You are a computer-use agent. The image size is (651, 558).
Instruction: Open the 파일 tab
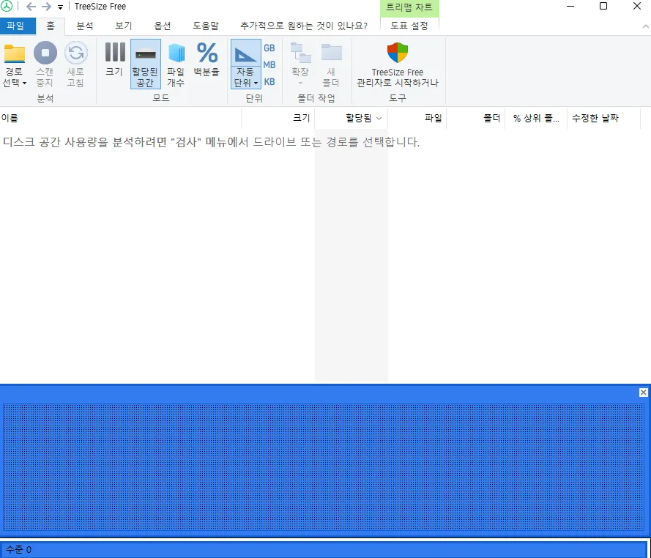(16, 26)
